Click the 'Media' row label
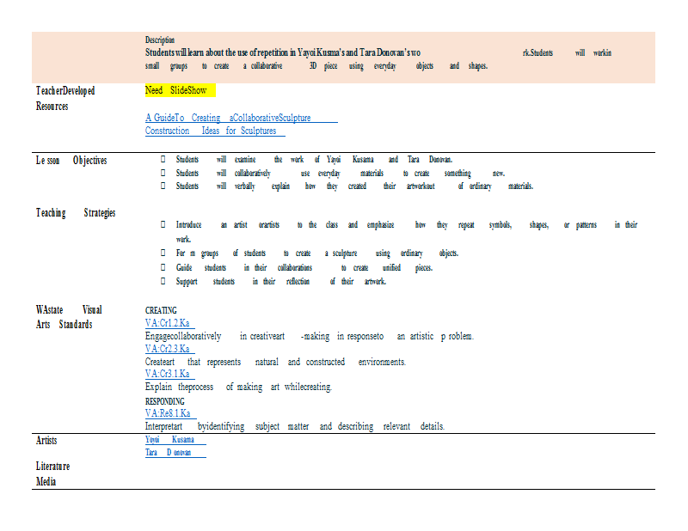Viewport: 688px width, 531px height. point(46,482)
